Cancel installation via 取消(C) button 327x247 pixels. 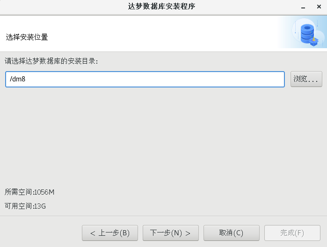point(232,233)
